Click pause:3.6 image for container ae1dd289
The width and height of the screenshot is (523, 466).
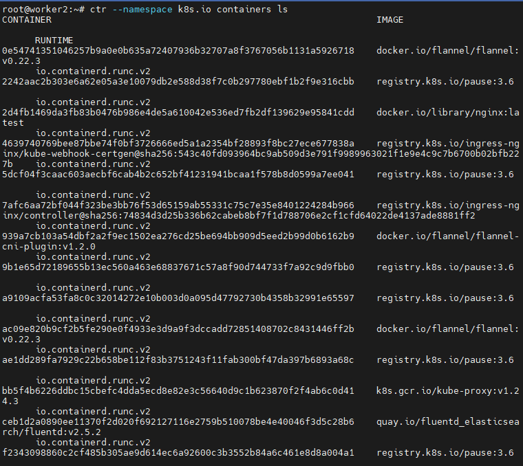click(x=445, y=360)
